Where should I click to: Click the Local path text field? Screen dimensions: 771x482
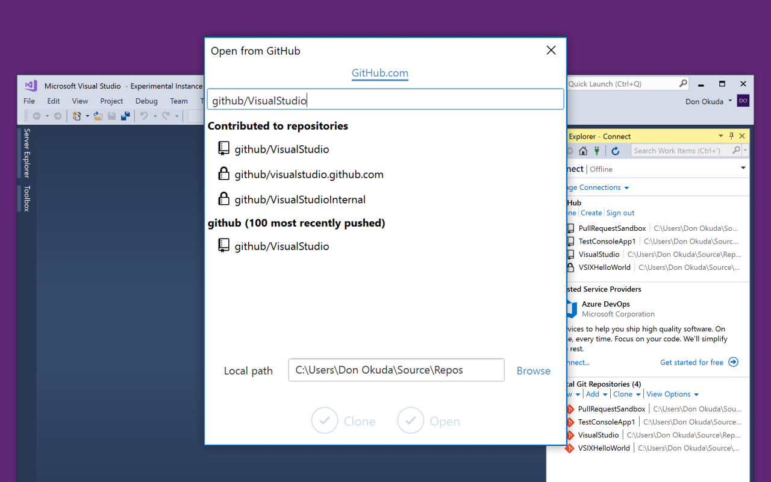396,370
